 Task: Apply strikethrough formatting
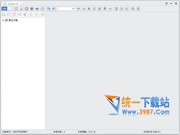pyautogui.click(x=105, y=9)
